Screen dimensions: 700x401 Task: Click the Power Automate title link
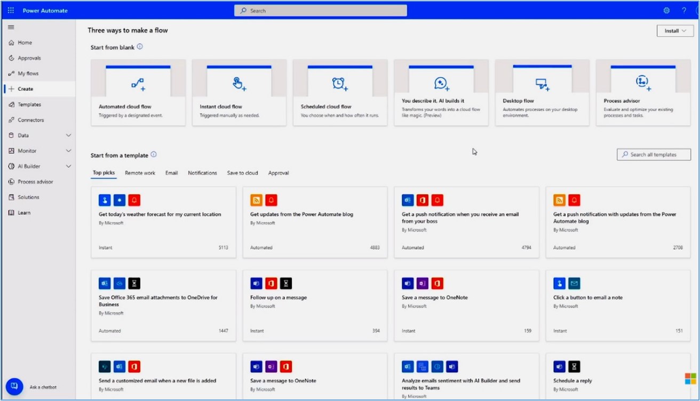pyautogui.click(x=45, y=11)
